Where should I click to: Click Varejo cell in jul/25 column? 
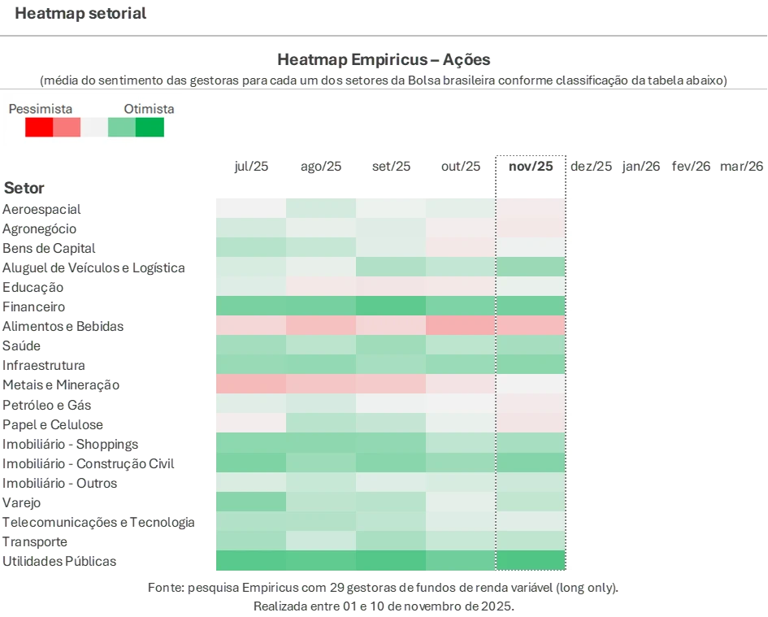251,502
